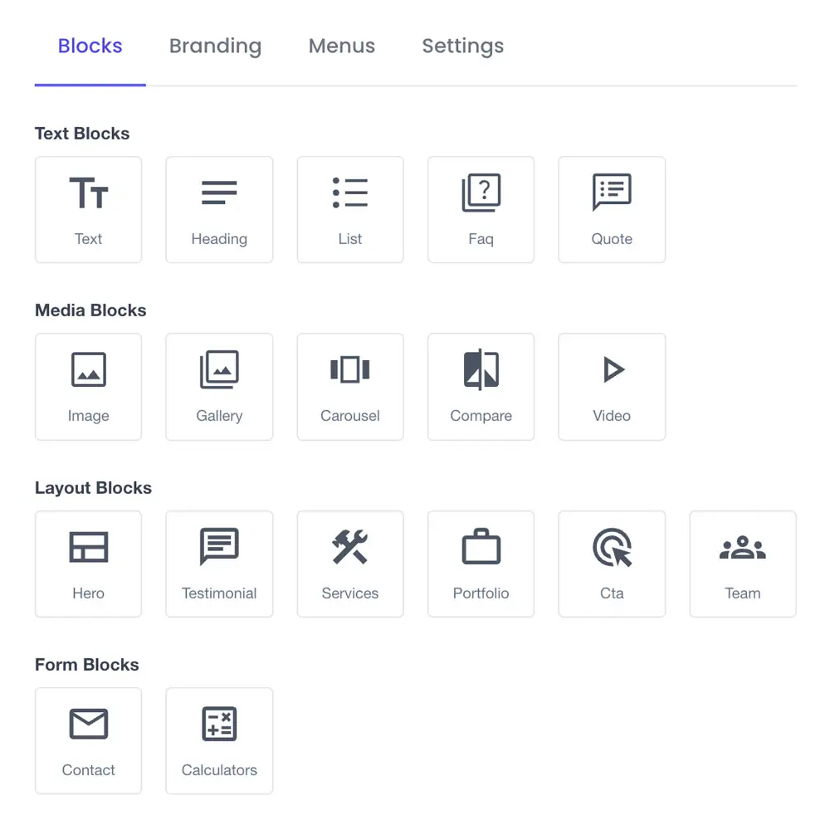The width and height of the screenshot is (830, 830).
Task: Select the Team block
Action: pyautogui.click(x=743, y=564)
